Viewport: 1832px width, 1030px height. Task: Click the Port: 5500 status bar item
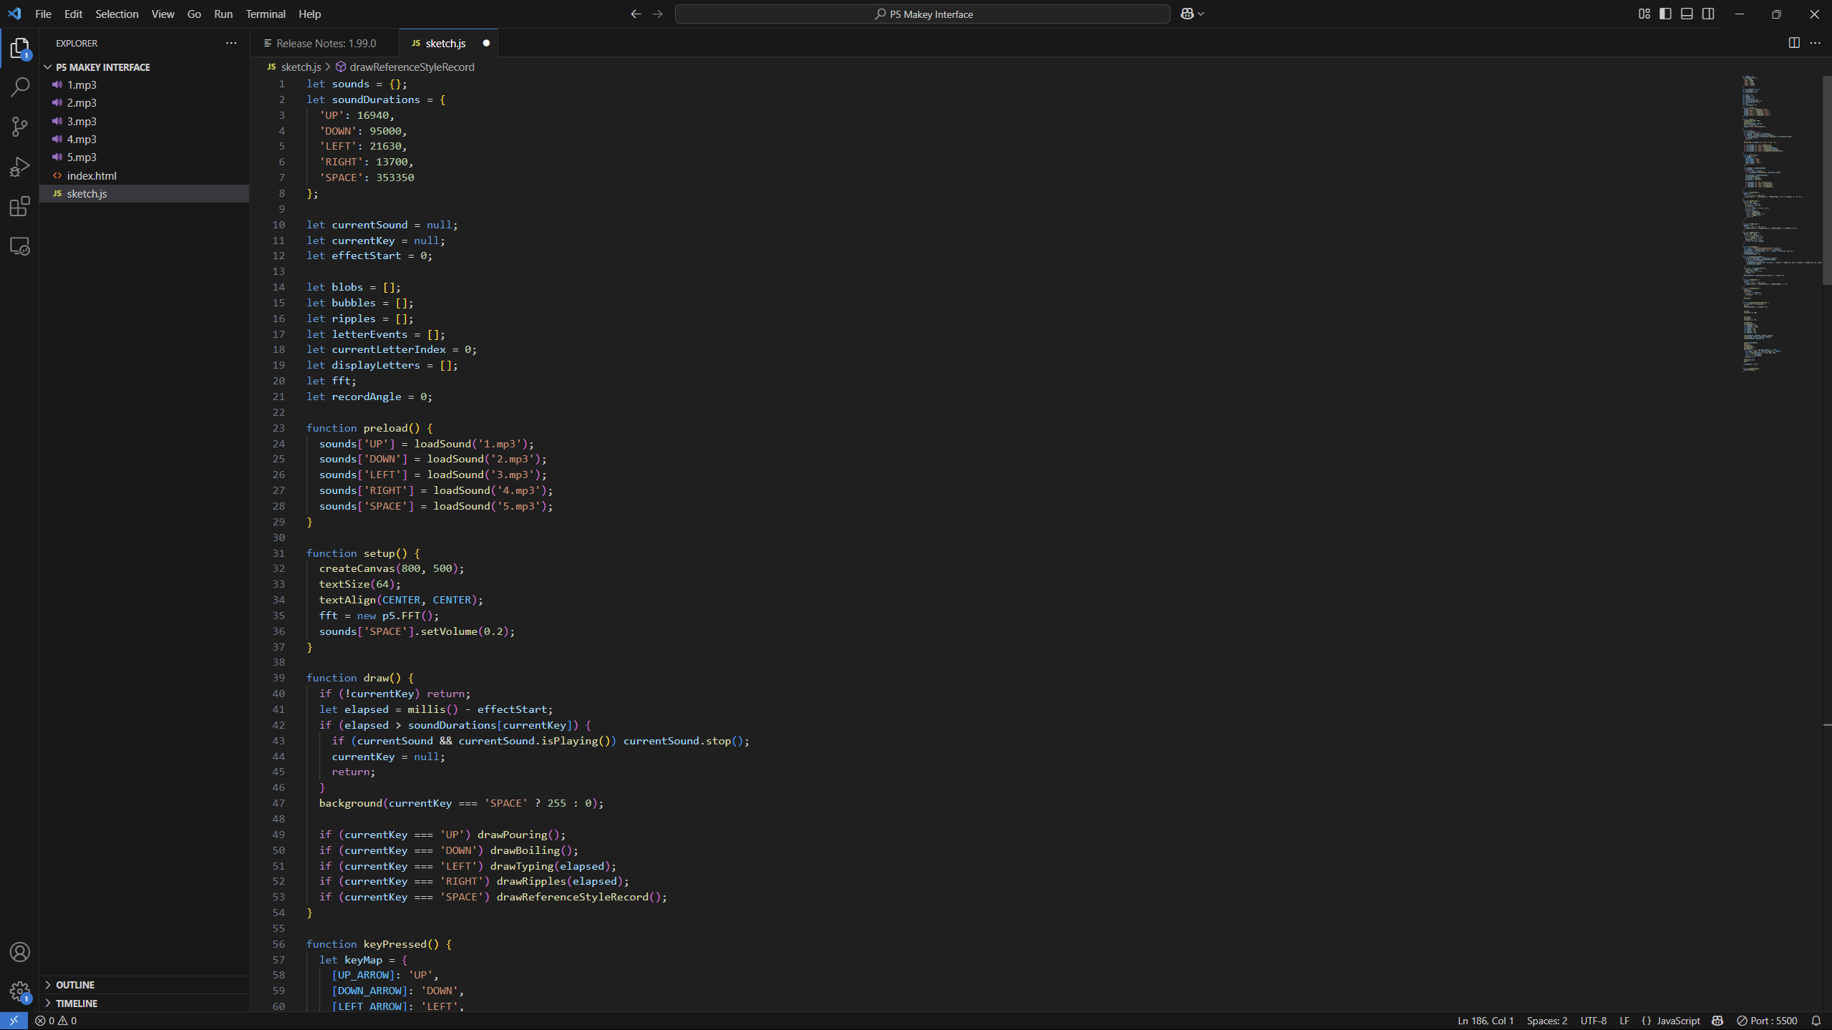coord(1768,1020)
